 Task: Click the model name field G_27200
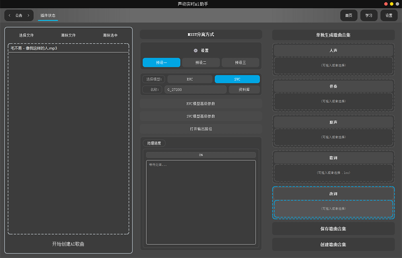pyautogui.click(x=195, y=90)
